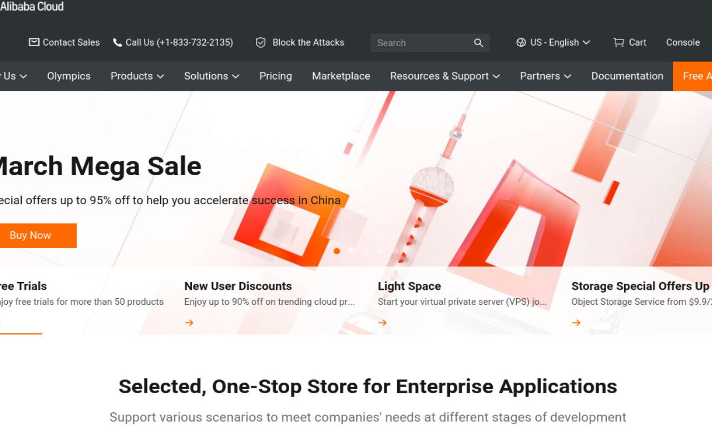The width and height of the screenshot is (712, 445).
Task: Select the Light Space heading
Action: [x=409, y=286]
